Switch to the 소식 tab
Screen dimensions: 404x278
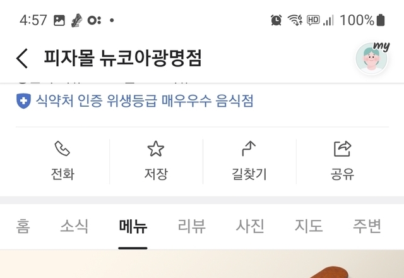74,226
